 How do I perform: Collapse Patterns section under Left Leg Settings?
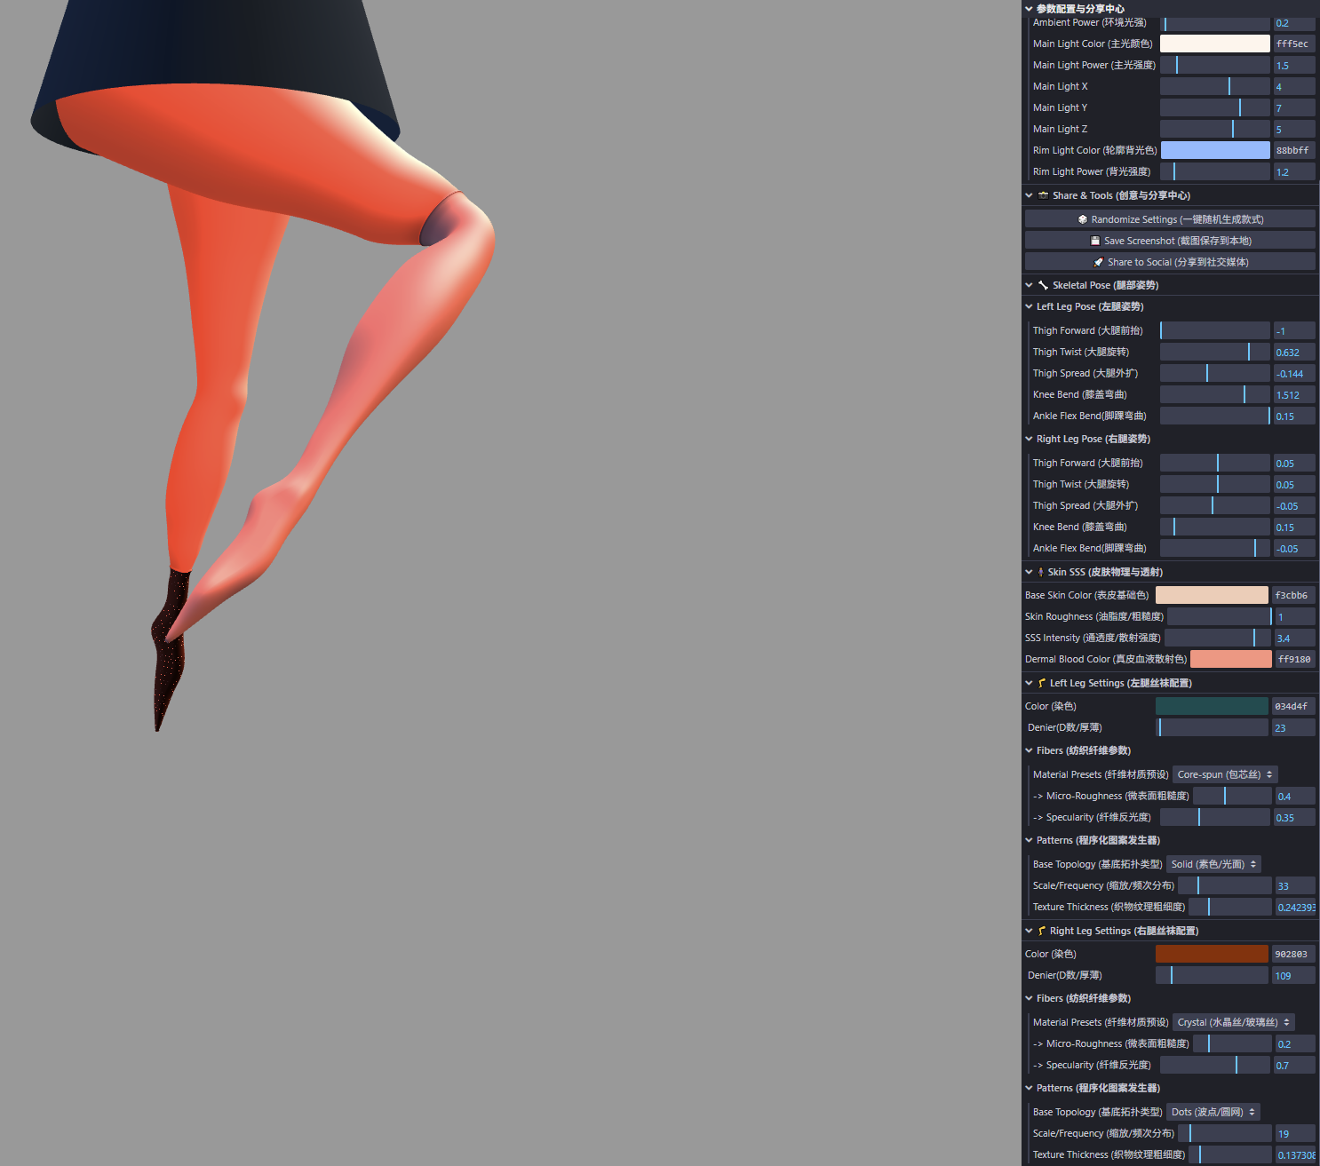pos(1170,840)
